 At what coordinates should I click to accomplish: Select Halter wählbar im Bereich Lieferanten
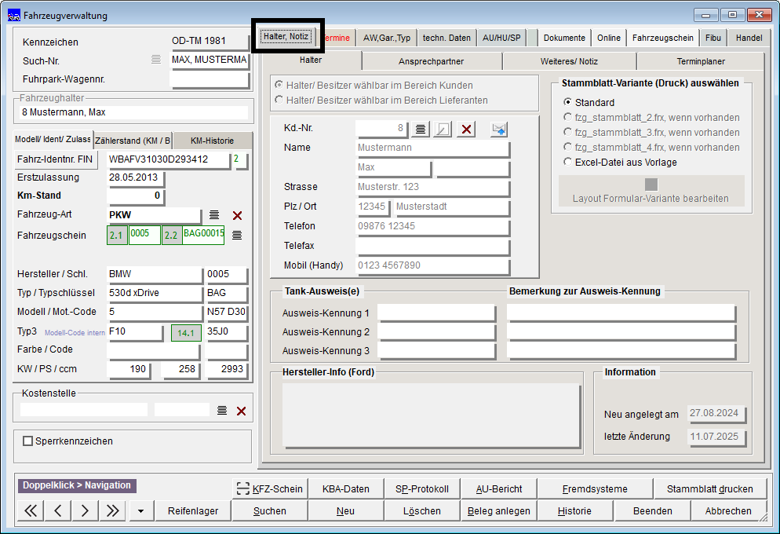279,100
